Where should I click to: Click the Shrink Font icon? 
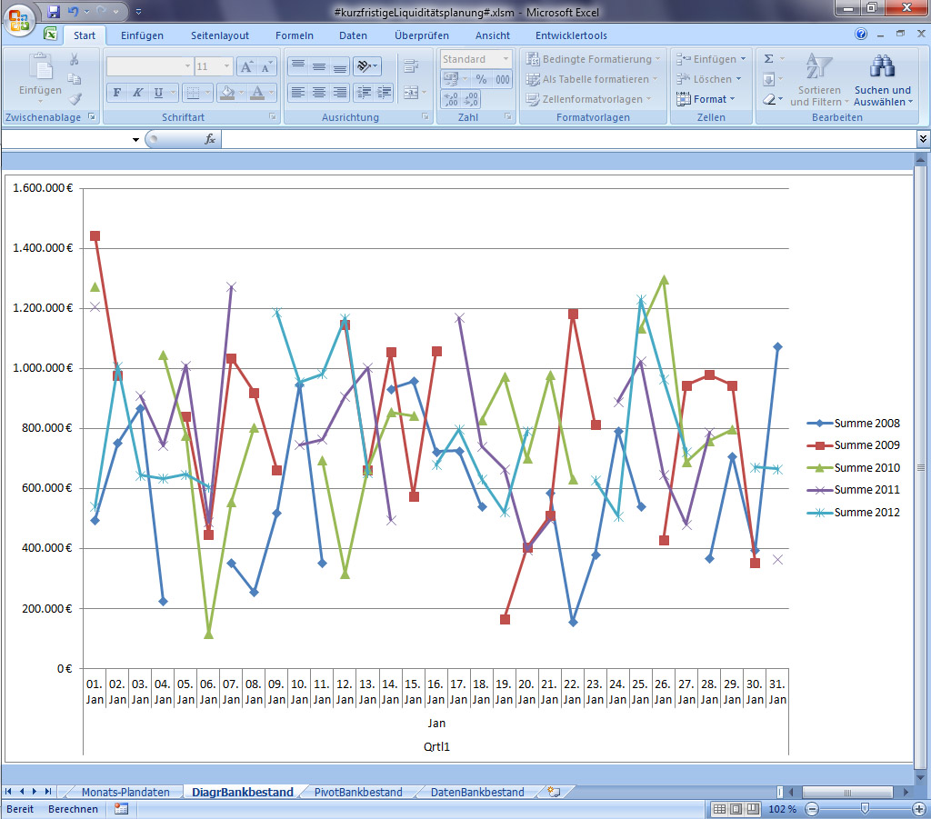(x=266, y=66)
